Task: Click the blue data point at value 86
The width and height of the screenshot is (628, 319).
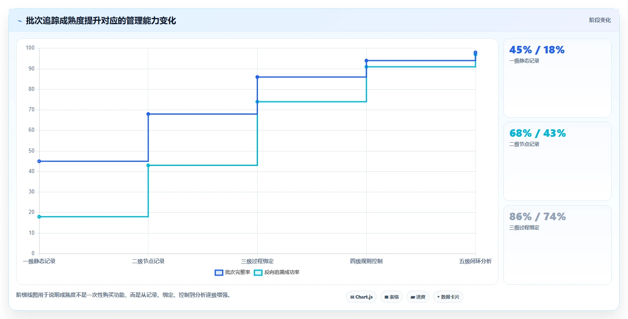Action: click(x=257, y=77)
